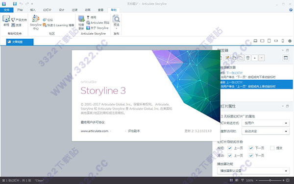Expand the 触发器 triggers panel menu arrow

click(x=283, y=50)
